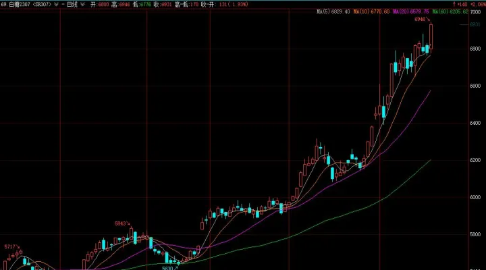Click the 6200 price axis label
Screen dimensions: 486x270
point(475,160)
